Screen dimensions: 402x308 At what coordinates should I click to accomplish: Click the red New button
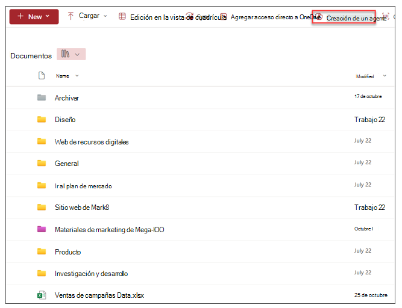34,17
